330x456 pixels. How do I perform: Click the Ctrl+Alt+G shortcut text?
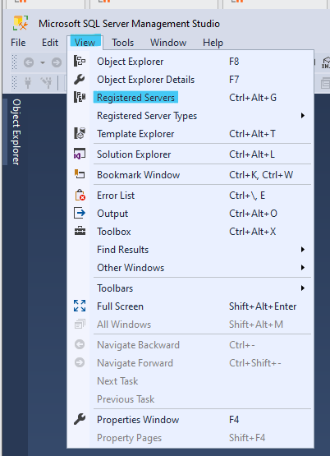point(253,98)
